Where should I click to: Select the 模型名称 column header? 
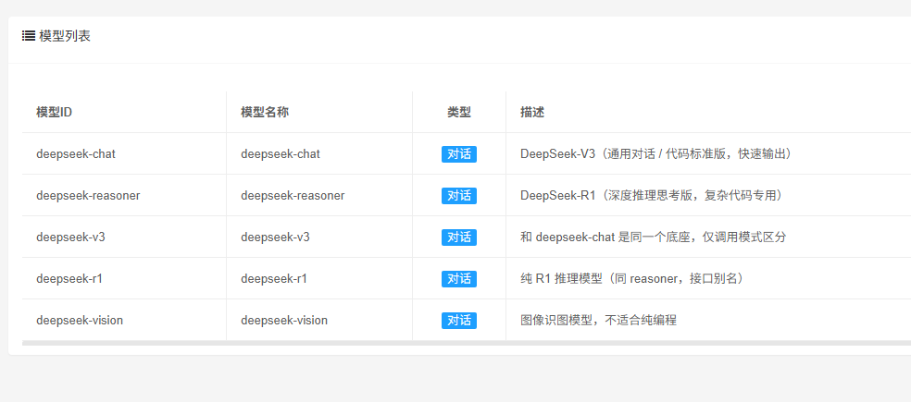coord(265,112)
